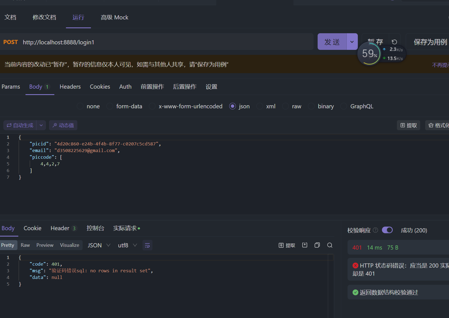Viewport: 449px width, 318px height.
Task: Switch to the 文档 tab
Action: (10, 17)
